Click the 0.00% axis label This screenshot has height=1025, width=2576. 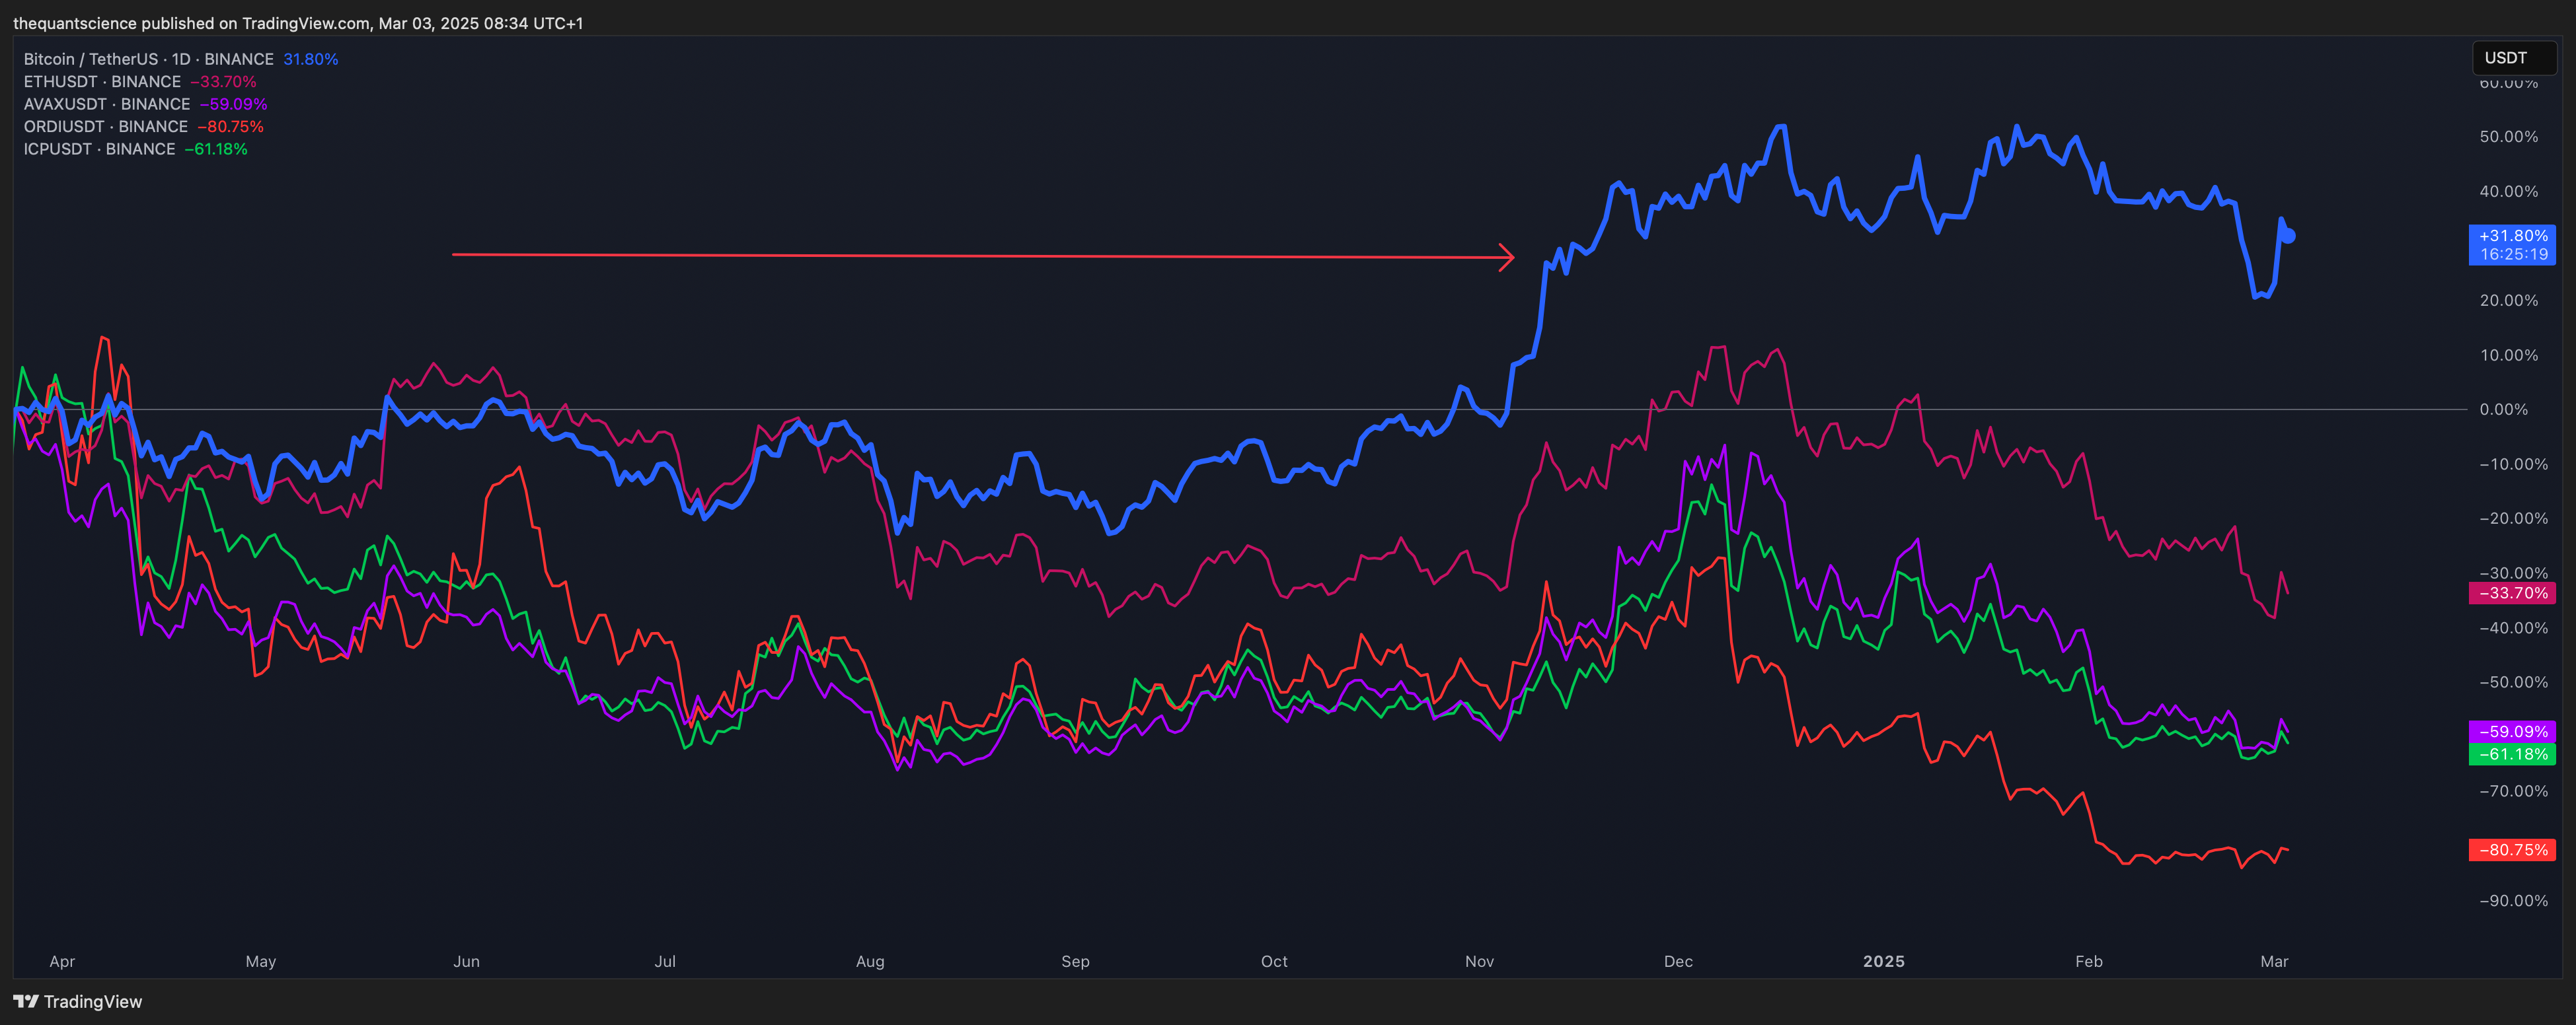tap(2503, 409)
